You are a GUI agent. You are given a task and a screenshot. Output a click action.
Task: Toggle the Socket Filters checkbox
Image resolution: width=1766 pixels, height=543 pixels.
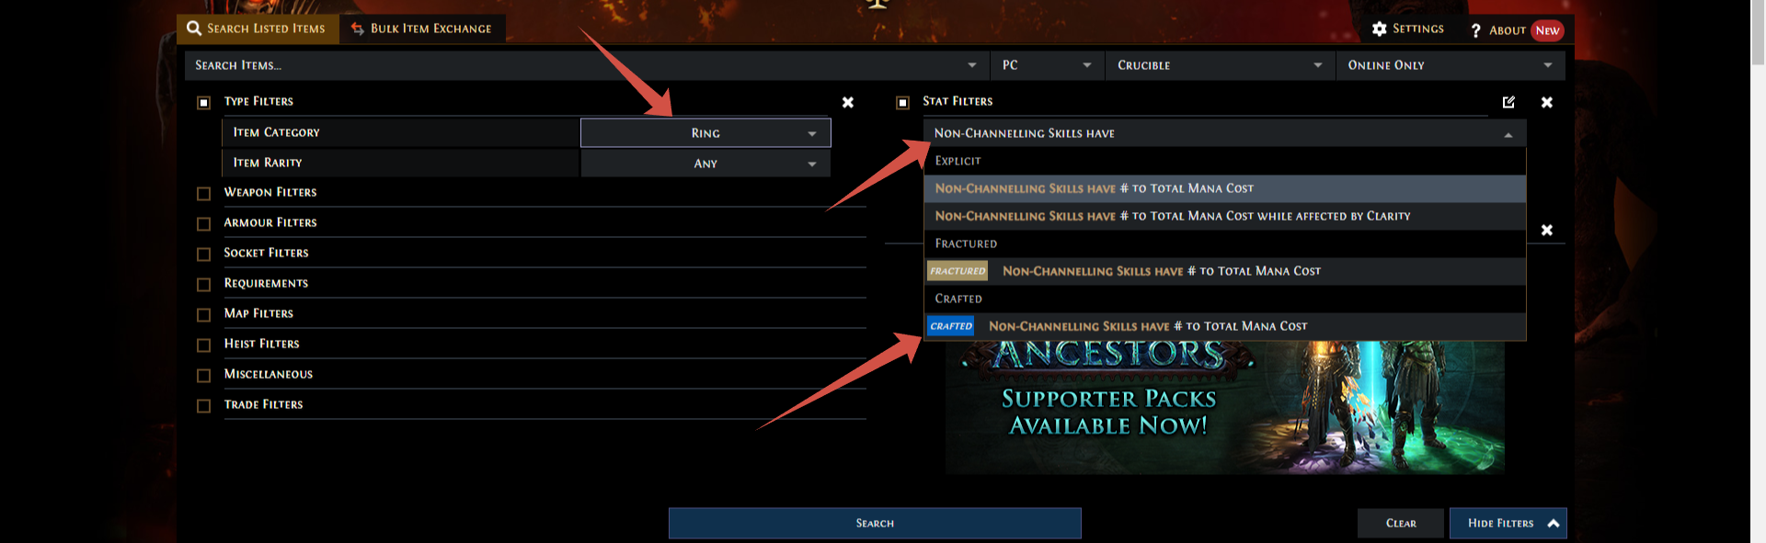click(x=204, y=254)
